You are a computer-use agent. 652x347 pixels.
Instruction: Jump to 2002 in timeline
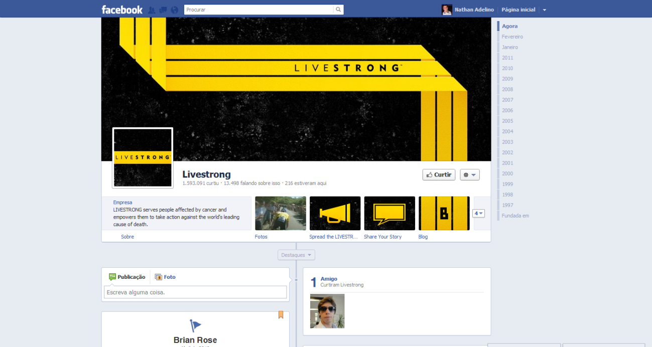pos(507,152)
